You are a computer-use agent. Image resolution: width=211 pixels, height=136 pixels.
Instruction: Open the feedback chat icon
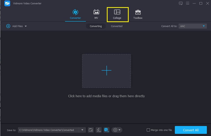coord(181,3)
